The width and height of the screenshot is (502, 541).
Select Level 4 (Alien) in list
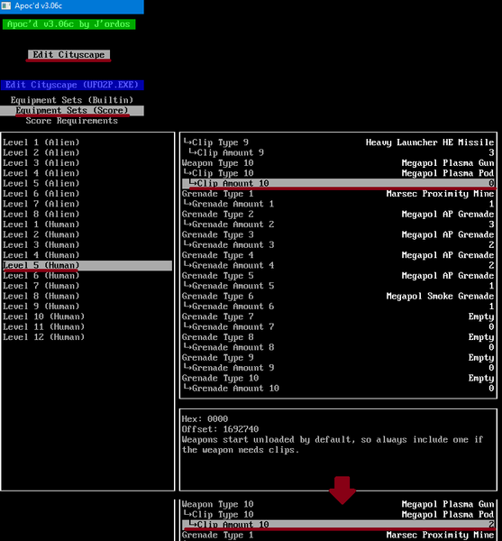[41, 173]
